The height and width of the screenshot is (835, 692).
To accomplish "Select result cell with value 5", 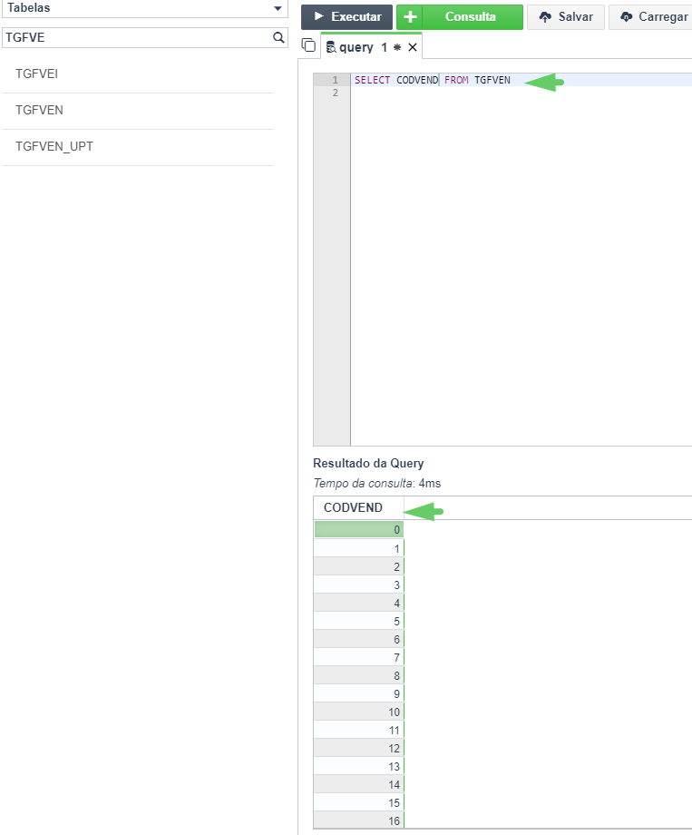I will [359, 621].
